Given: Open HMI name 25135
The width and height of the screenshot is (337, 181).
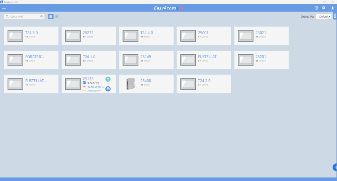Looking at the screenshot, I should tap(88, 79).
